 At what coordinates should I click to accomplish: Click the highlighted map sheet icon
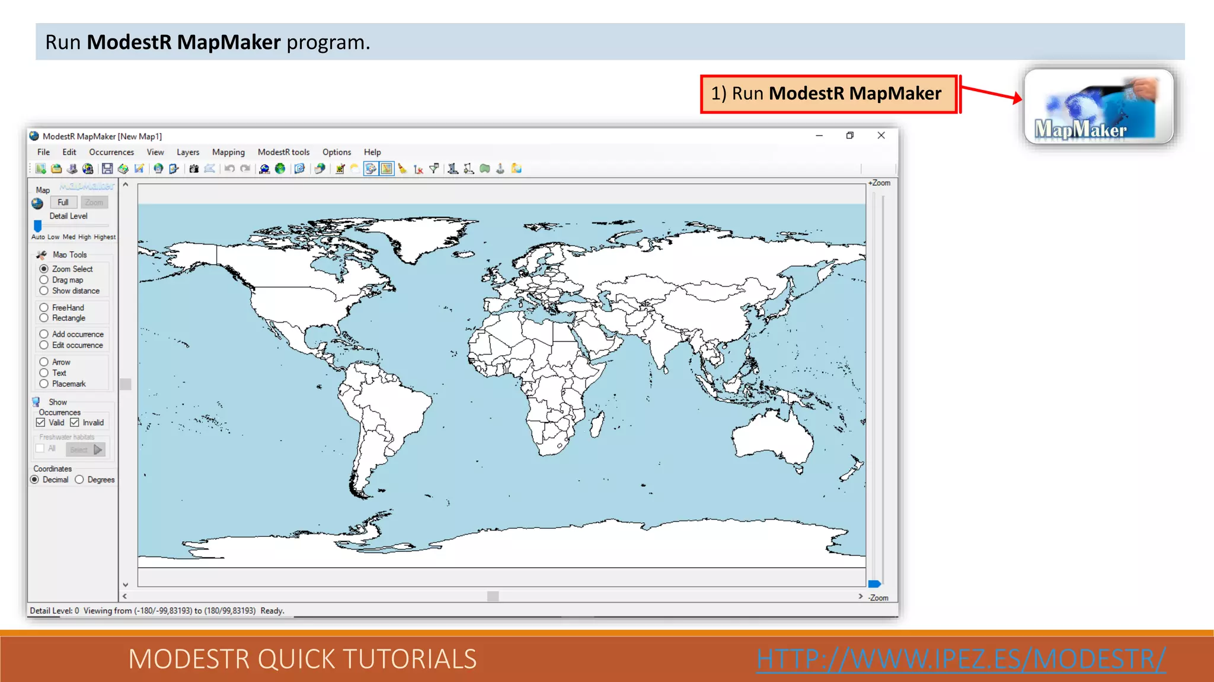[x=386, y=169]
